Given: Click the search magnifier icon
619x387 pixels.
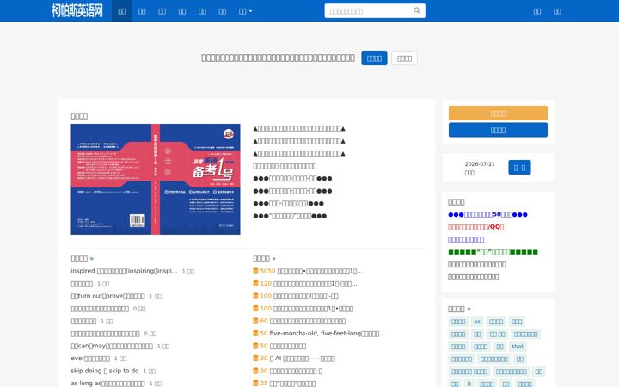Looking at the screenshot, I should point(417,10).
